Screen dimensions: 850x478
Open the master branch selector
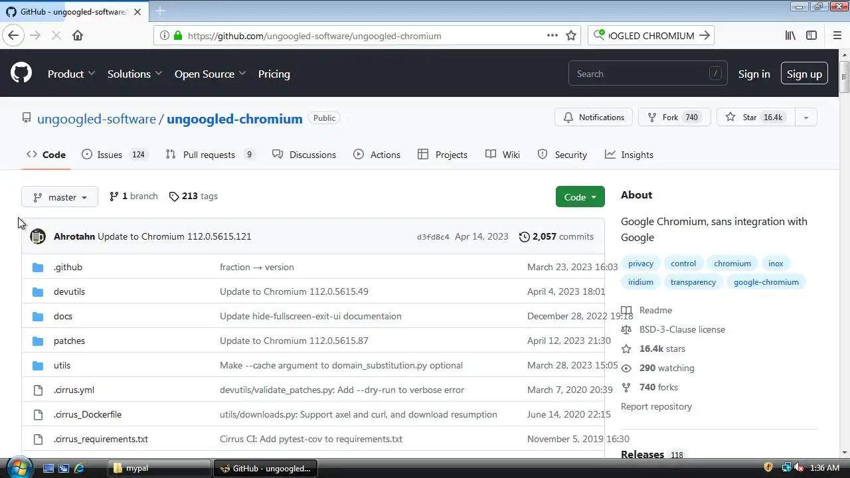(60, 197)
